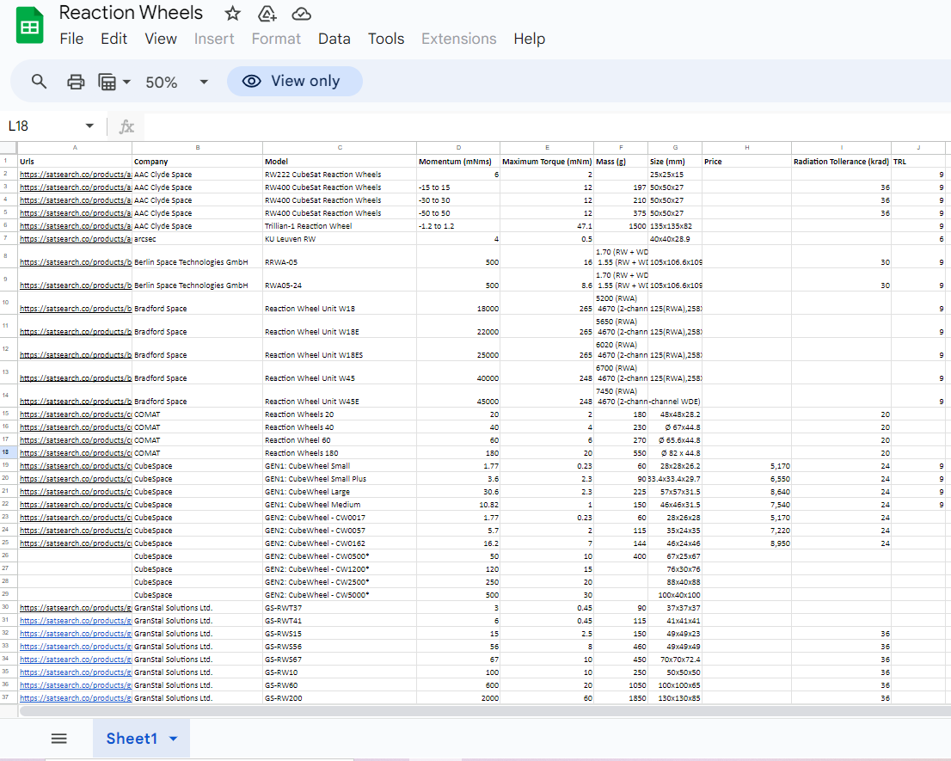Click the Google Sheets home logo
This screenshot has width=951, height=761.
click(30, 26)
